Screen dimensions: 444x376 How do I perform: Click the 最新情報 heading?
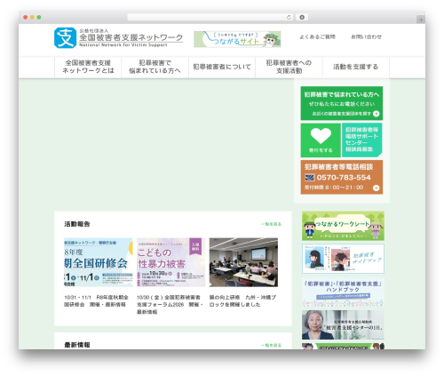[77, 345]
